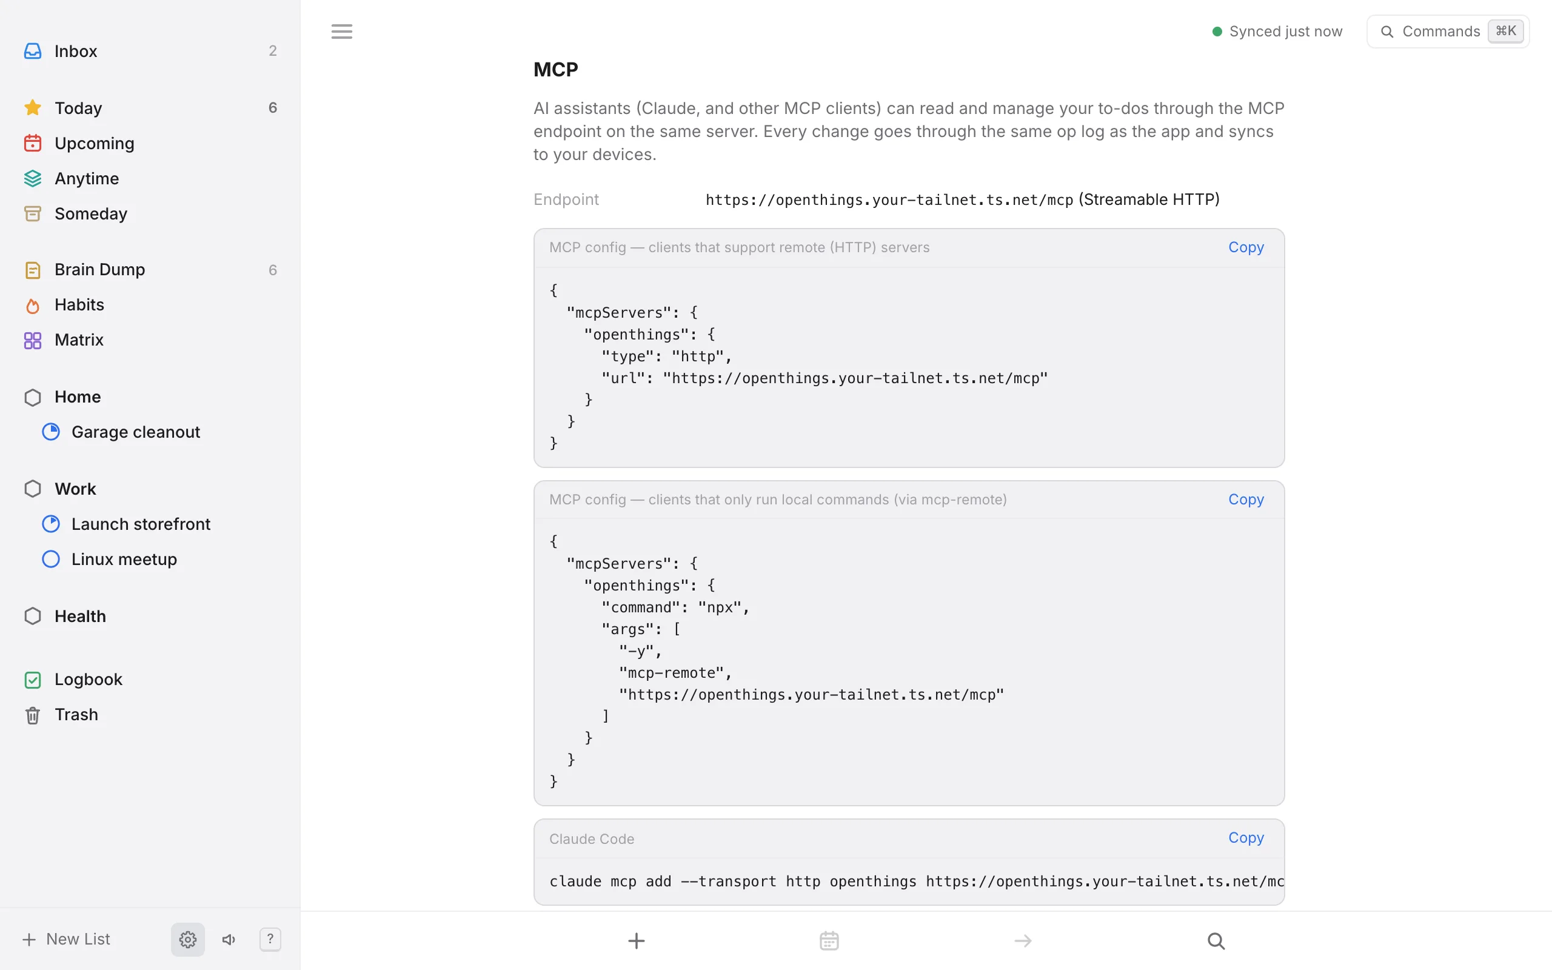Click the move arrow in the bottom toolbar
1552x970 pixels.
coord(1023,940)
